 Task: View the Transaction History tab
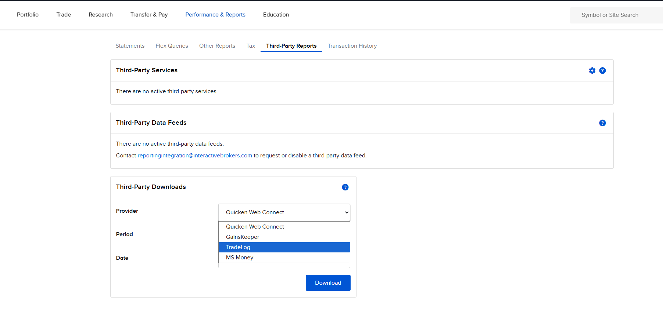pos(352,46)
